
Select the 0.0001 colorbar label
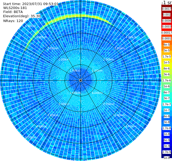point(167,38)
